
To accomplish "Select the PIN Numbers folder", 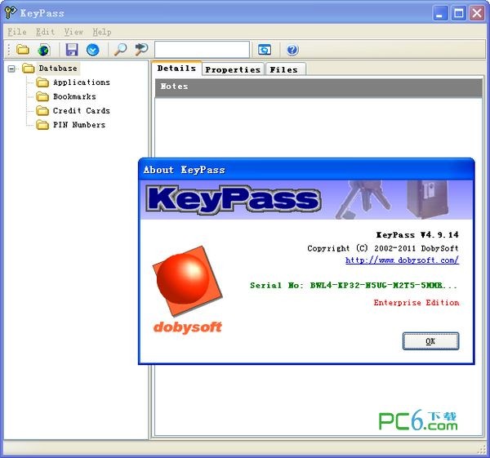I will point(79,125).
